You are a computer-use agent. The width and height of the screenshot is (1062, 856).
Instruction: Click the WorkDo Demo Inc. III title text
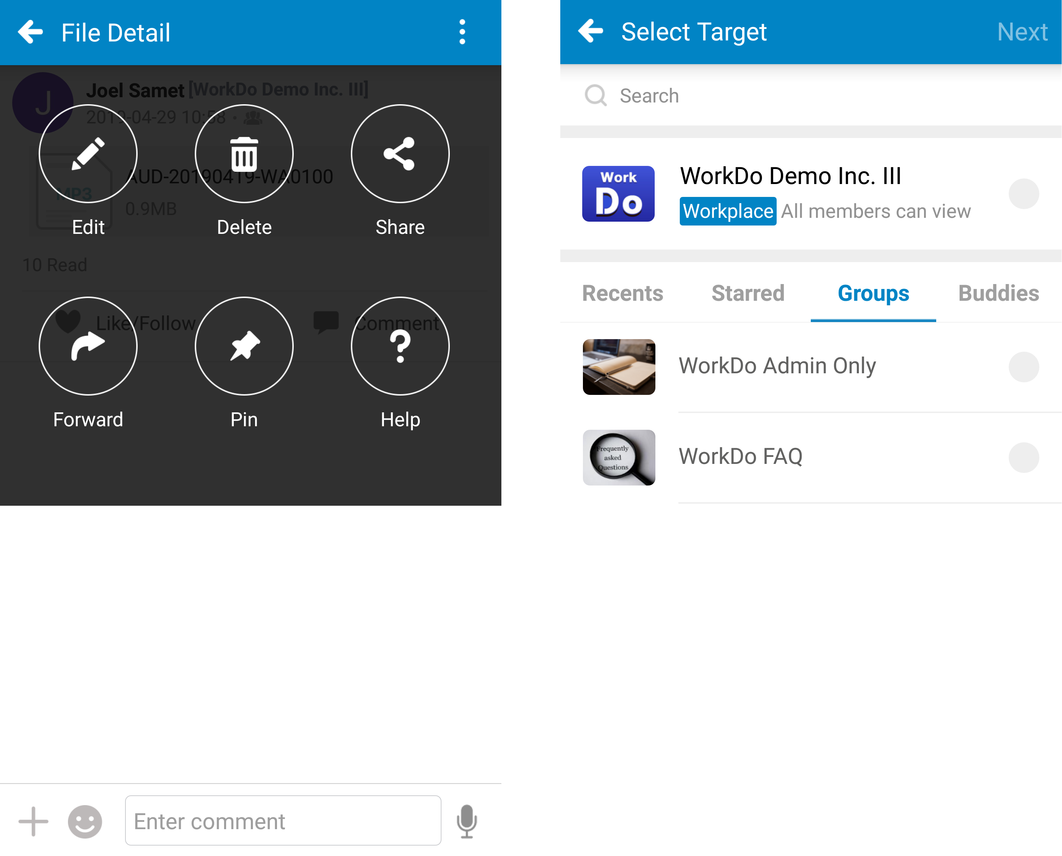791,176
